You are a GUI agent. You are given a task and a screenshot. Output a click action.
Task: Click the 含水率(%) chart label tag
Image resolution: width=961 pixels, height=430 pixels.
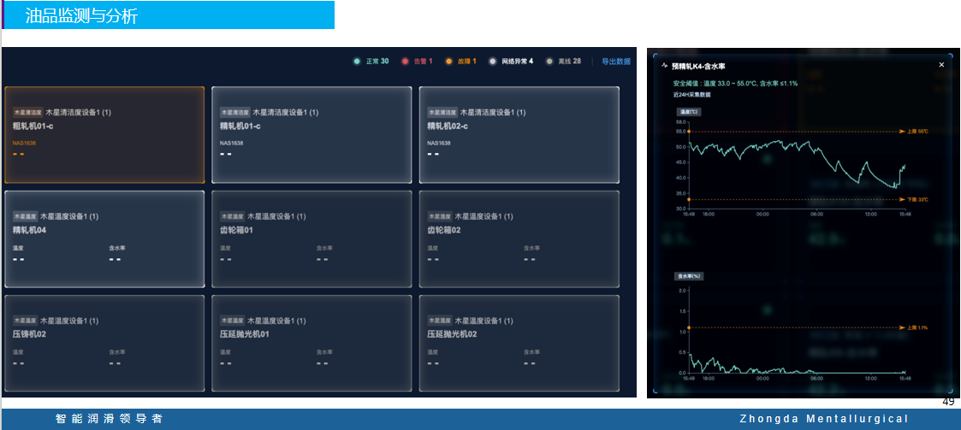[690, 276]
